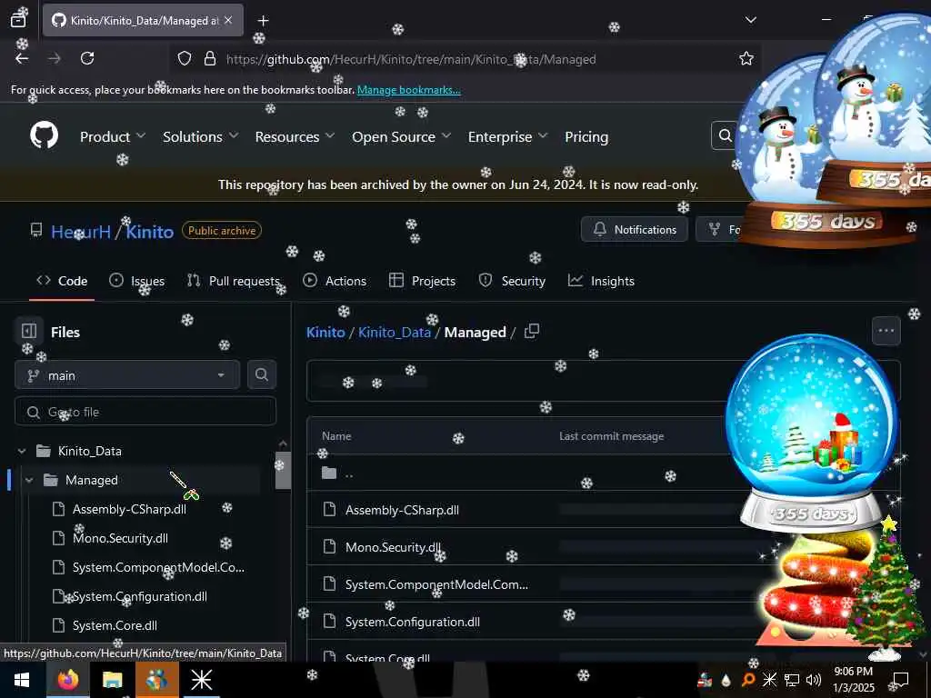Click Kinito root in the breadcrumb path
Screen dimensions: 931x698
tap(325, 332)
